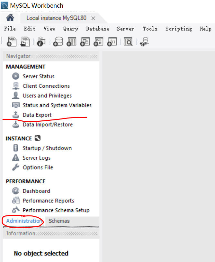Open Startup / Shutdown
This screenshot has width=215, height=262.
coord(47,148)
